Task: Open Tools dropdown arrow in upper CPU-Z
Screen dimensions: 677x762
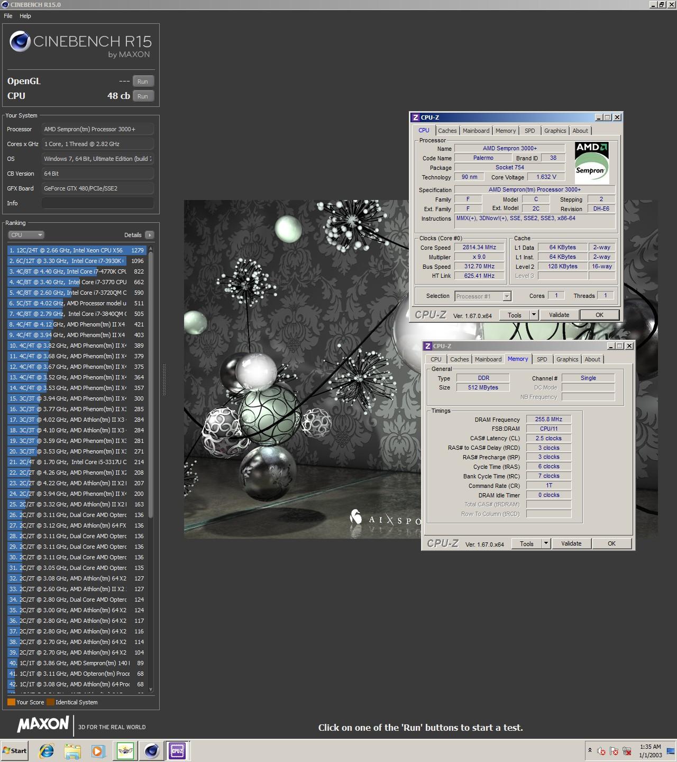Action: tap(534, 315)
